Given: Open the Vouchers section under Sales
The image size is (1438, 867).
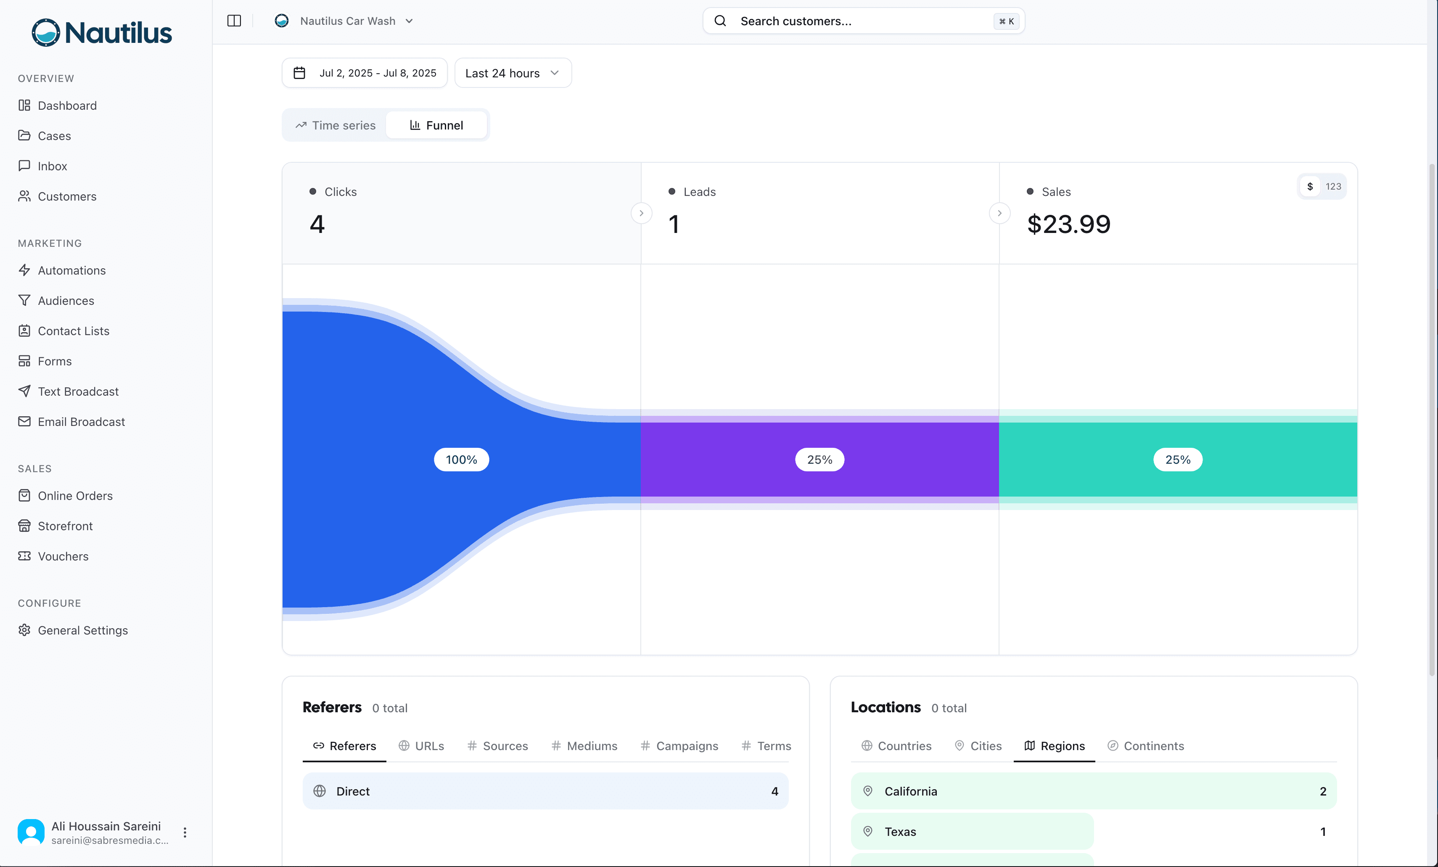Looking at the screenshot, I should click(x=63, y=556).
